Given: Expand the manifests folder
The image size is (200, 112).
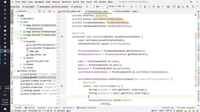Looking at the screenshot, I should click(x=18, y=19).
